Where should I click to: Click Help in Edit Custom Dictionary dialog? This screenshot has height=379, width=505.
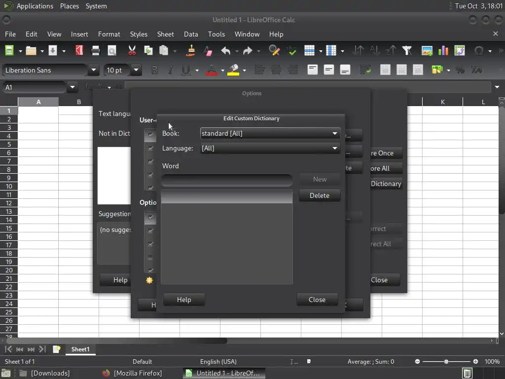click(x=184, y=300)
